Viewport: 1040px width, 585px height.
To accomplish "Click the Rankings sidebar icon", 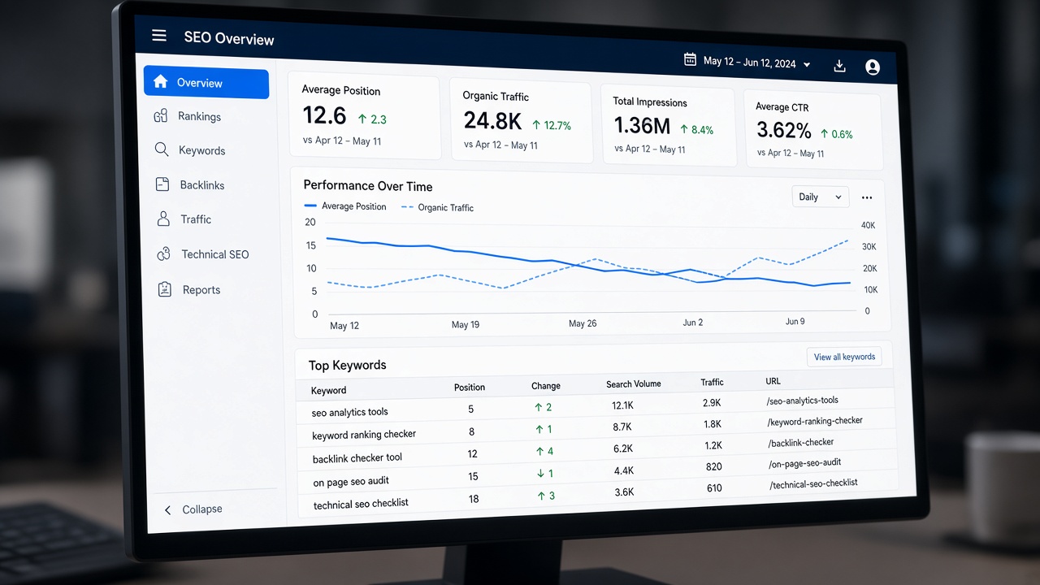I will [x=161, y=116].
